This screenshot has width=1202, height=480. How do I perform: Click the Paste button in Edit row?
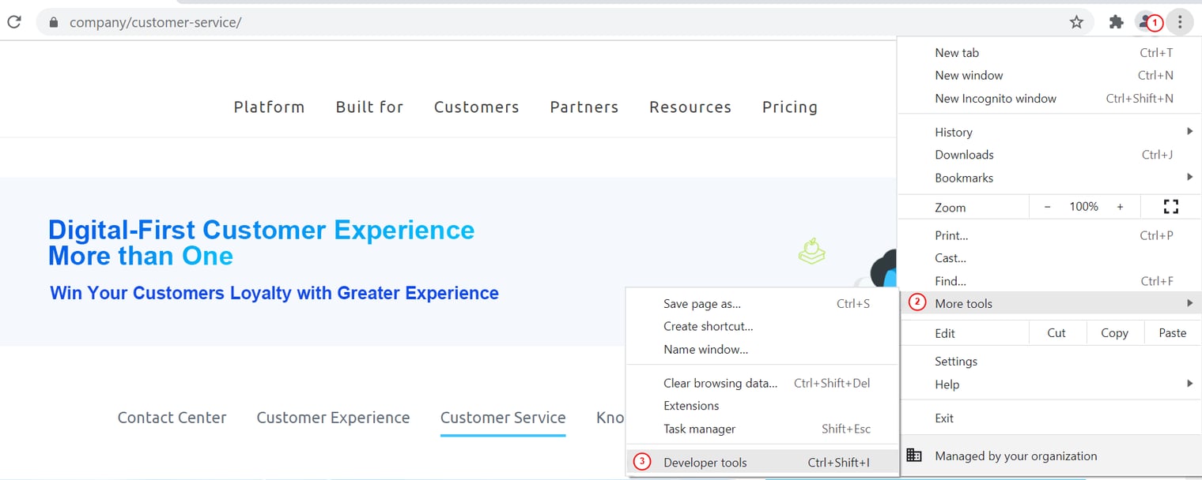pos(1172,333)
